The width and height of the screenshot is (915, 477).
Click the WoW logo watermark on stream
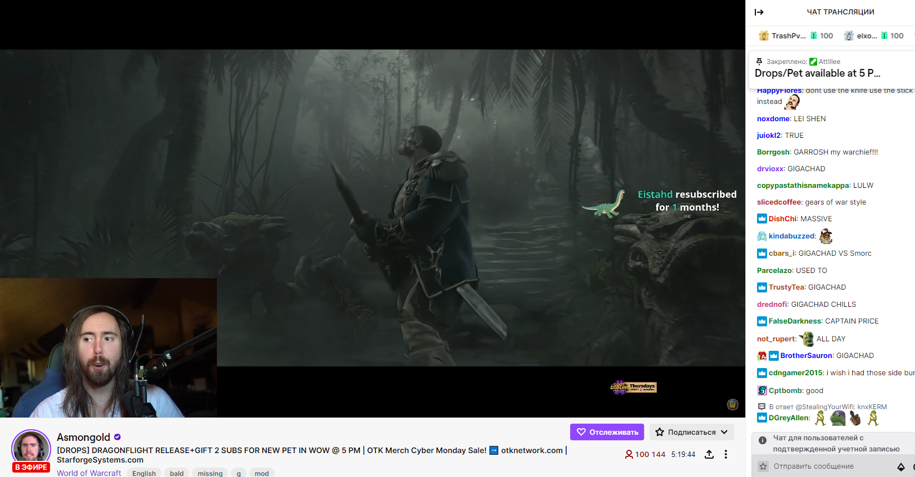tap(733, 404)
